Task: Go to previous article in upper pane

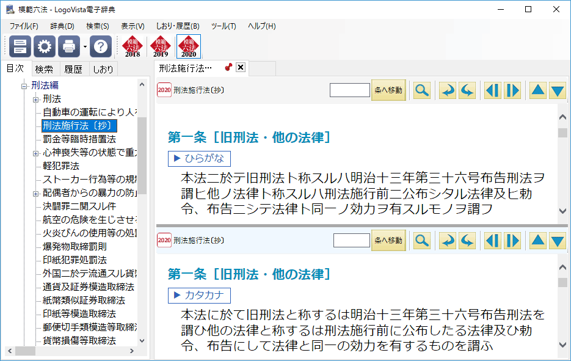Action: pyautogui.click(x=493, y=90)
